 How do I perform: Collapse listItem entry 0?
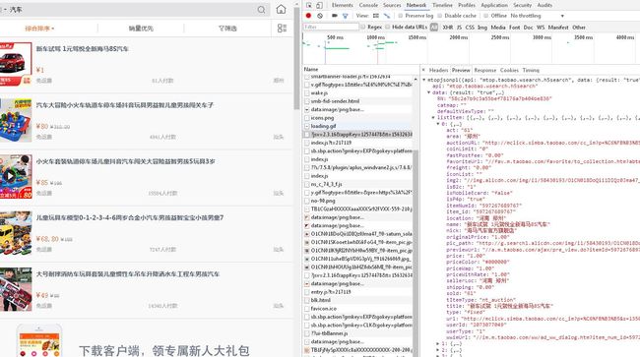(x=438, y=124)
